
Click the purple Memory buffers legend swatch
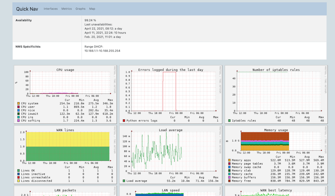[x=229, y=178]
